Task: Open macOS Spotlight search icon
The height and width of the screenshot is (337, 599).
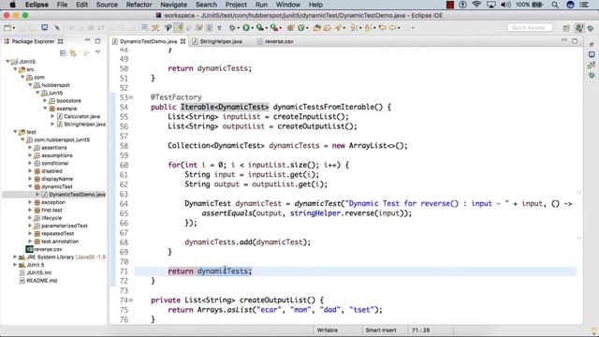Action: click(555, 5)
